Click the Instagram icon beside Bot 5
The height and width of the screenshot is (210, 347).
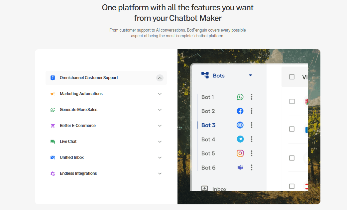click(240, 153)
